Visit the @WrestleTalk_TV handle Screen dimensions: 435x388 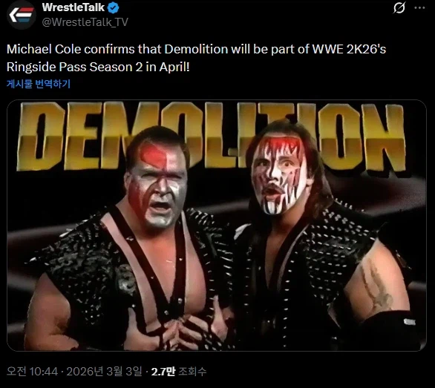click(x=85, y=22)
